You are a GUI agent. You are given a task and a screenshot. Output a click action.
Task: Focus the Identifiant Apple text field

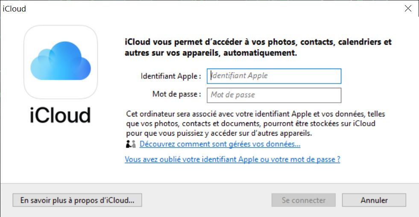[x=274, y=76]
